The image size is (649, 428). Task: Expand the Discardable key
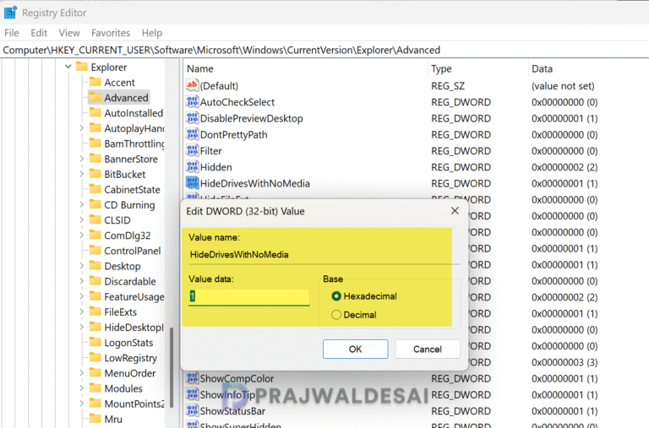[x=81, y=281]
